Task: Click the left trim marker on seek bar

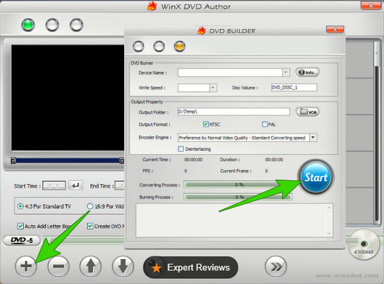Action: pyautogui.click(x=13, y=161)
